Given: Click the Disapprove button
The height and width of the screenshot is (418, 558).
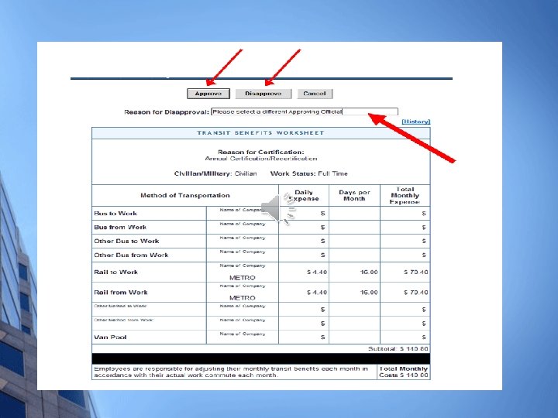Looking at the screenshot, I should tap(263, 94).
